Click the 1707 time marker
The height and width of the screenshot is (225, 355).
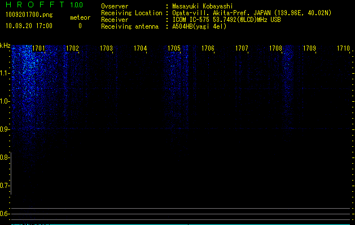(242, 48)
